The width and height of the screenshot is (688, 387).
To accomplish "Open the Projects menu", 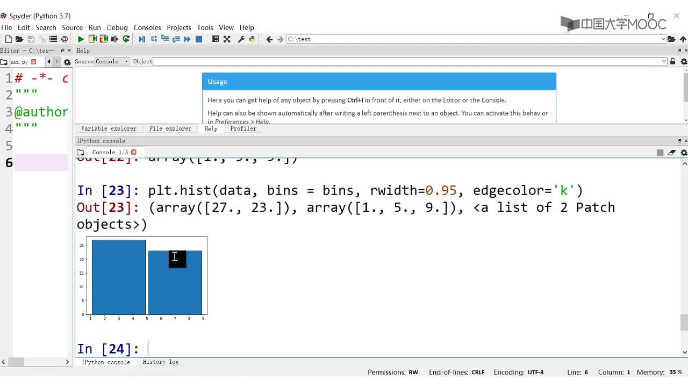I will (179, 27).
